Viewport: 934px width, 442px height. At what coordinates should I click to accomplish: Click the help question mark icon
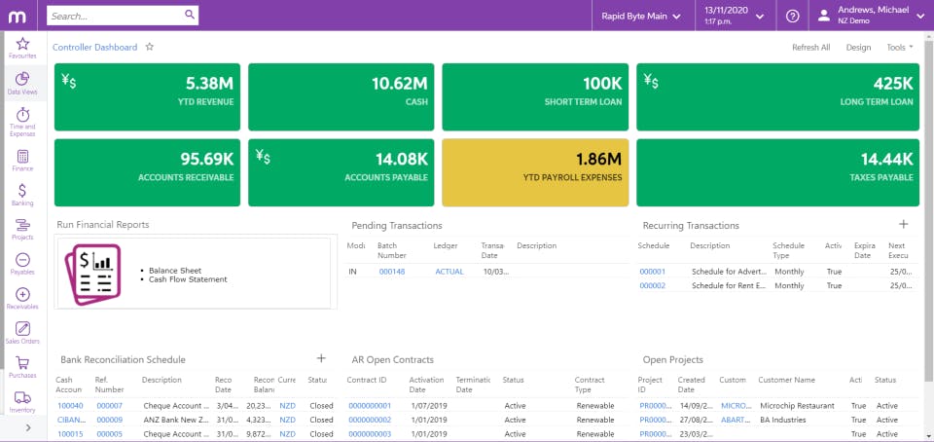point(792,17)
